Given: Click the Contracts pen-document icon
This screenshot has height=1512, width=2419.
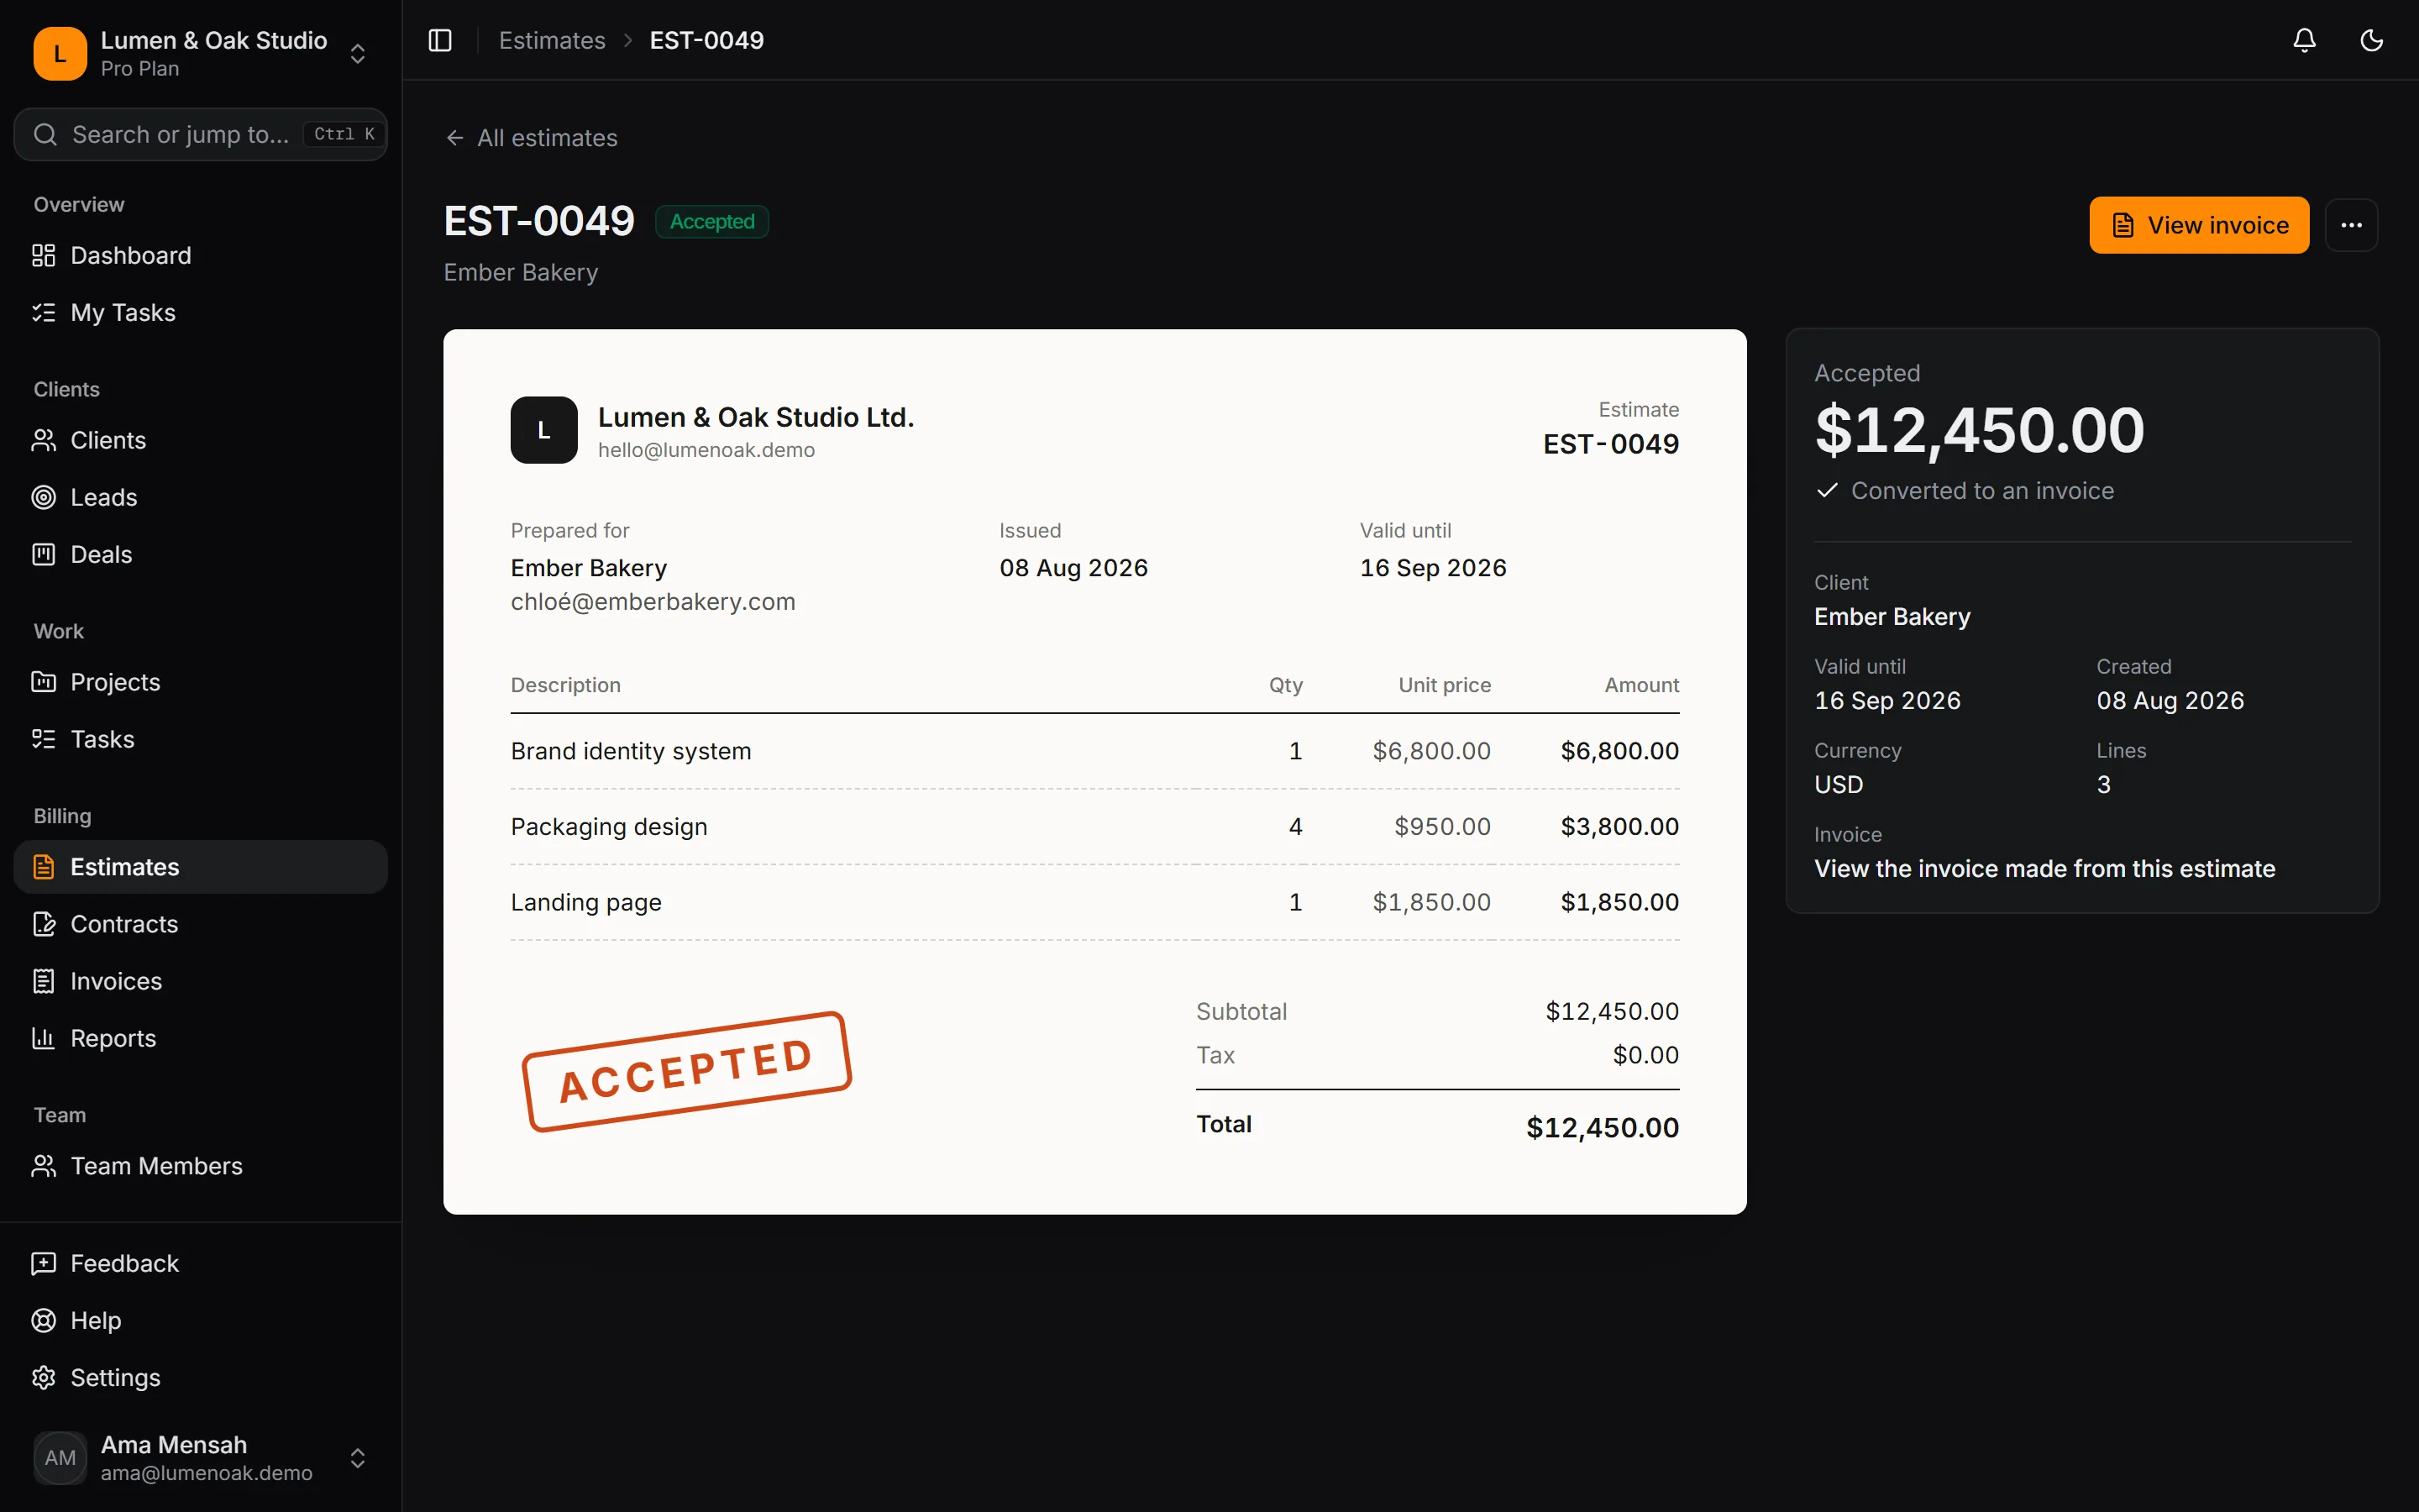Looking at the screenshot, I should click(44, 924).
